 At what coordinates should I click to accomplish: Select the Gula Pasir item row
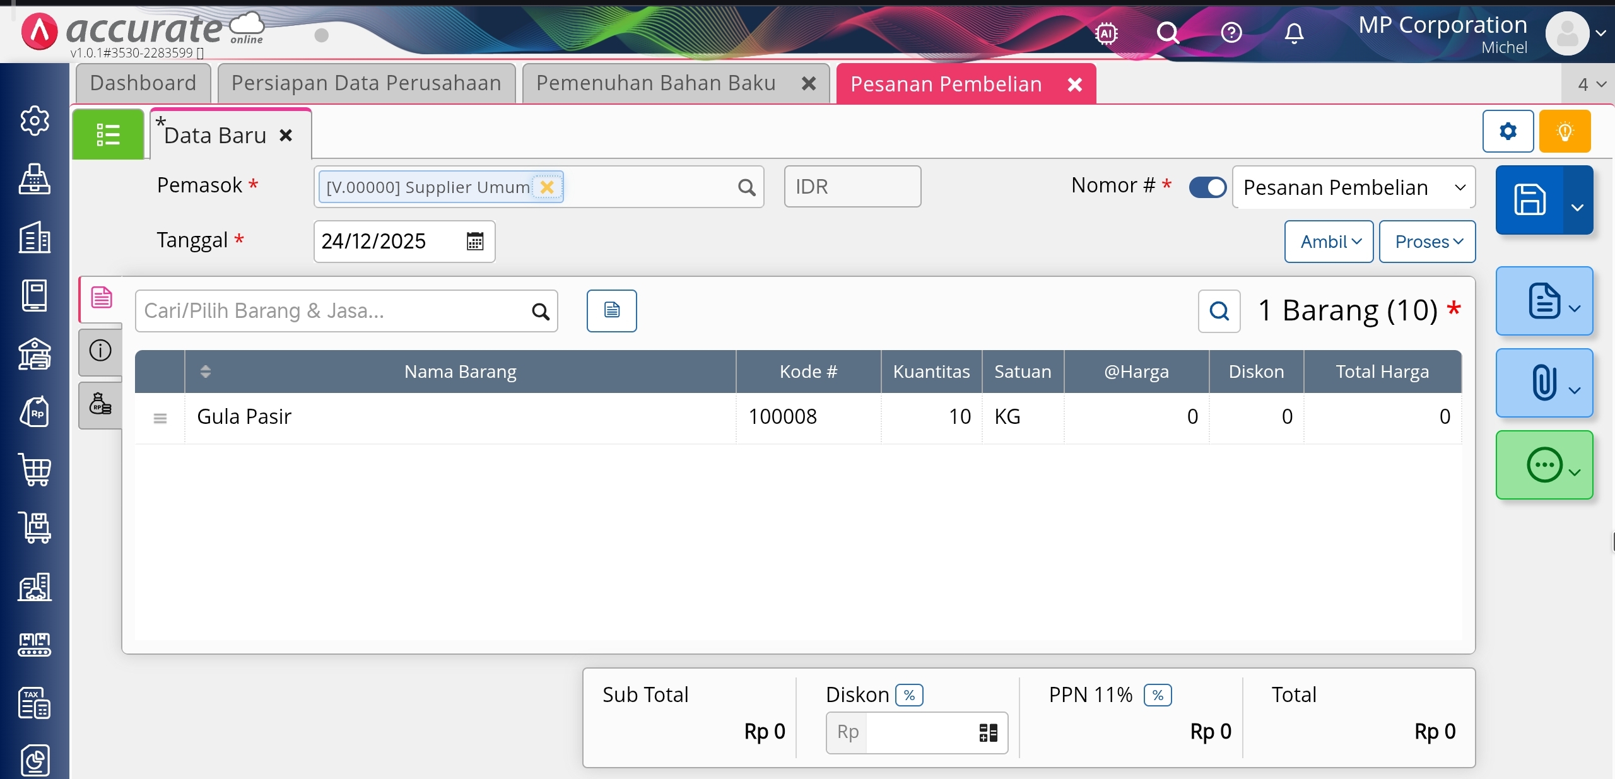pos(461,416)
